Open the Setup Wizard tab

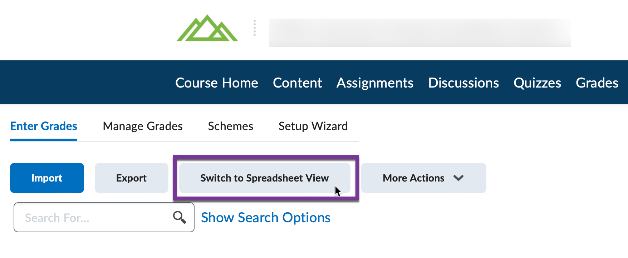click(313, 126)
